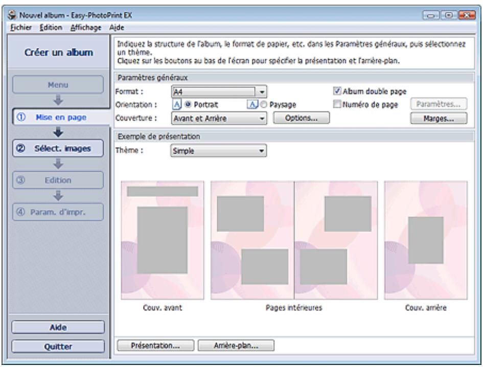Click the Aide button in sidebar
The image size is (483, 367).
coord(58,327)
